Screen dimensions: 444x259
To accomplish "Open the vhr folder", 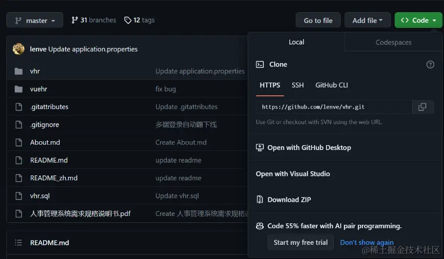I will (35, 71).
